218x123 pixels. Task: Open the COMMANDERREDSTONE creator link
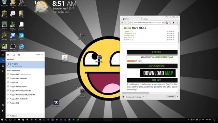click(162, 57)
